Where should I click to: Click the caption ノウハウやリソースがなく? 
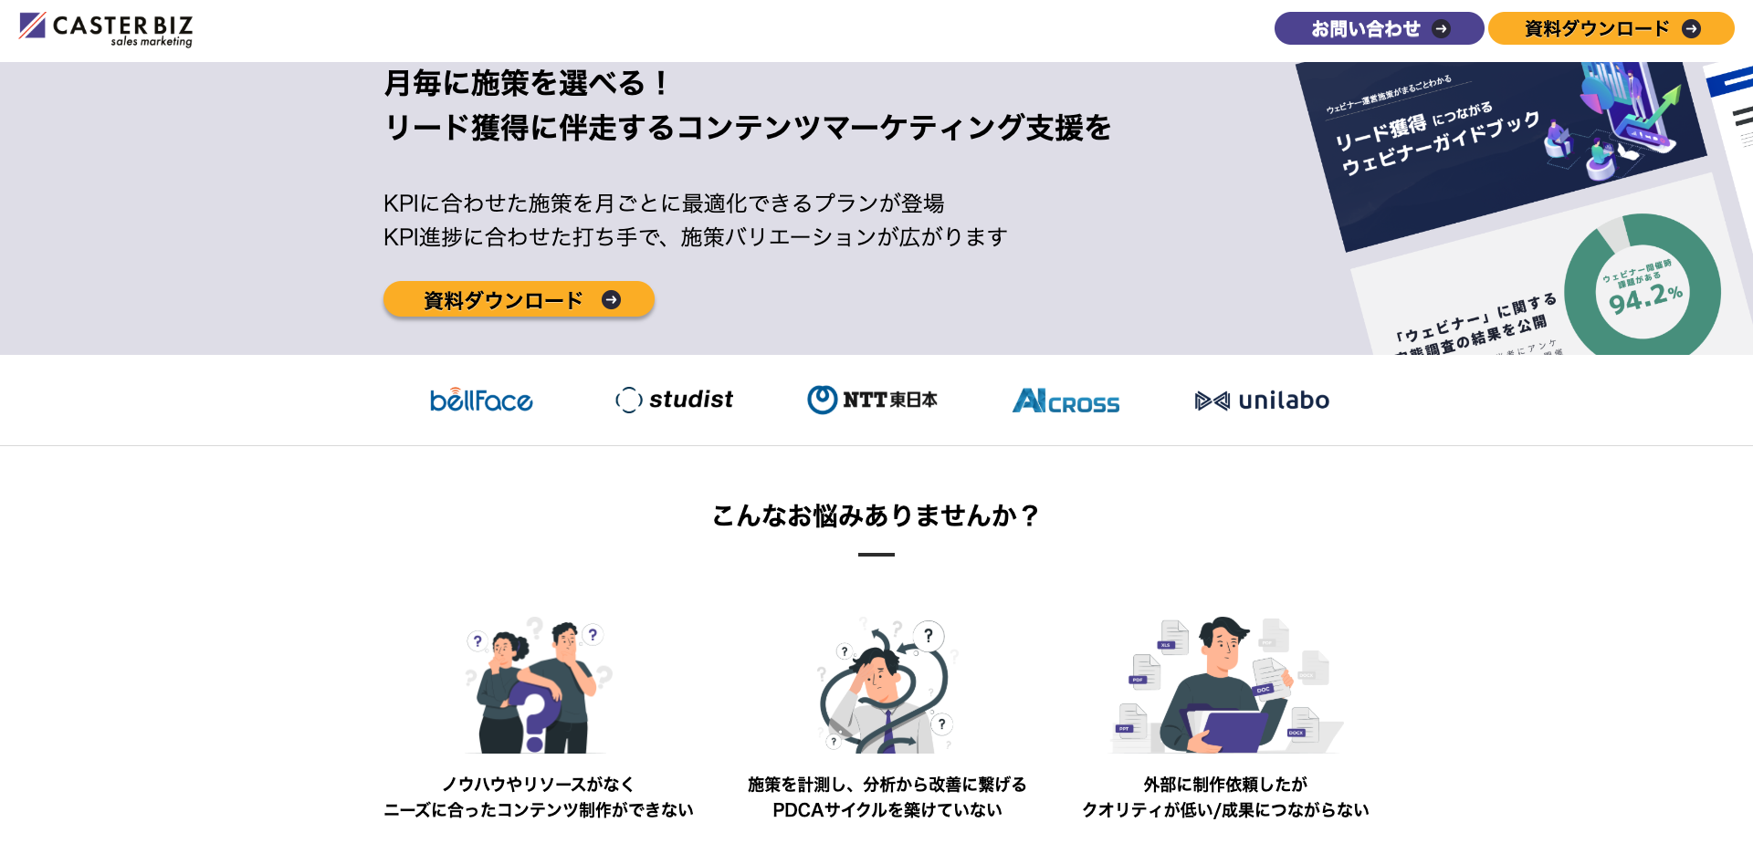[x=538, y=784]
